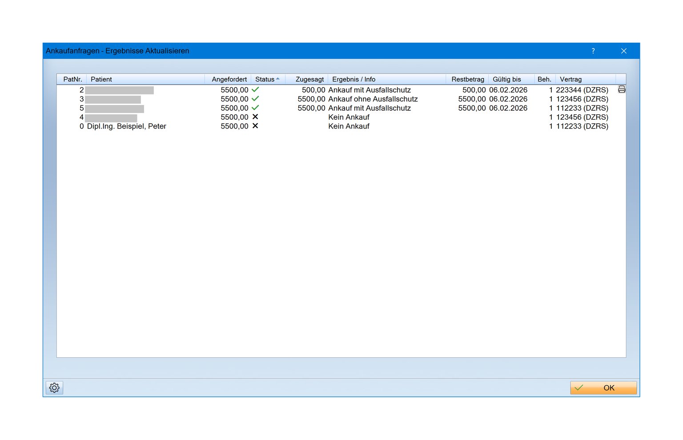Click the Ergebnis / Info column header
Screen dimensions: 683x440
coord(354,79)
